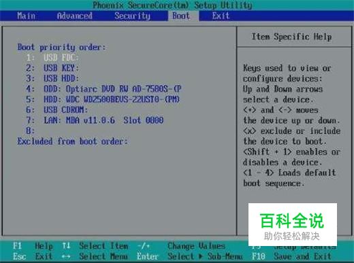Image resolution: width=354 pixels, height=263 pixels.
Task: Click the "Keys used to view or" help line
Action: pyautogui.click(x=287, y=68)
